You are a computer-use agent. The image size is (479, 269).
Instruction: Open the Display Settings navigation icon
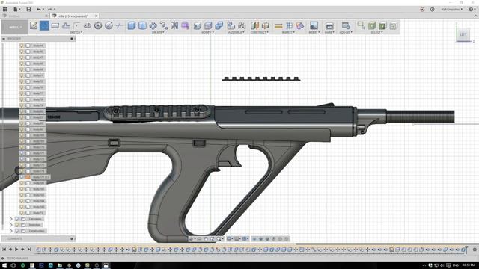tap(230, 239)
